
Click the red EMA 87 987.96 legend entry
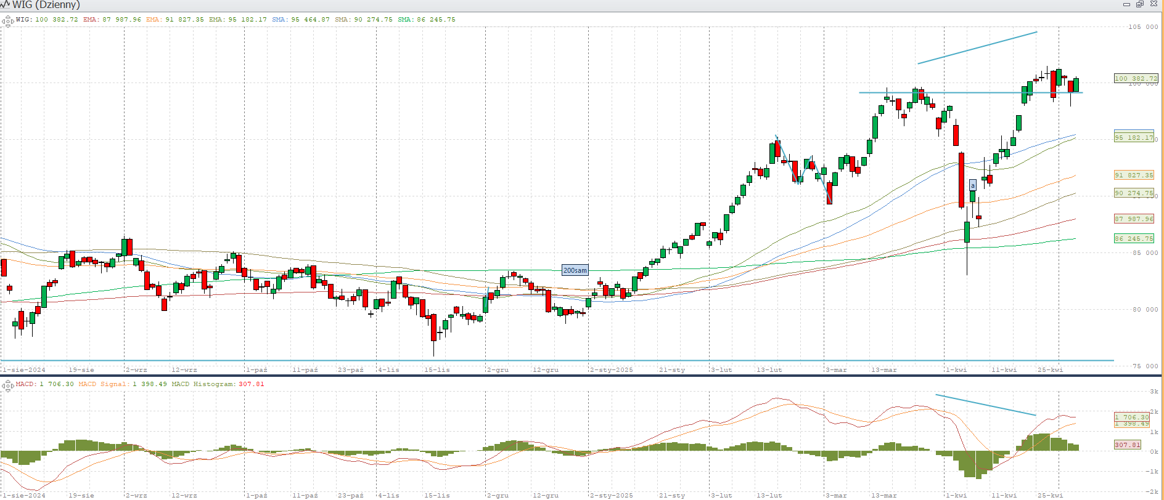pos(112,20)
